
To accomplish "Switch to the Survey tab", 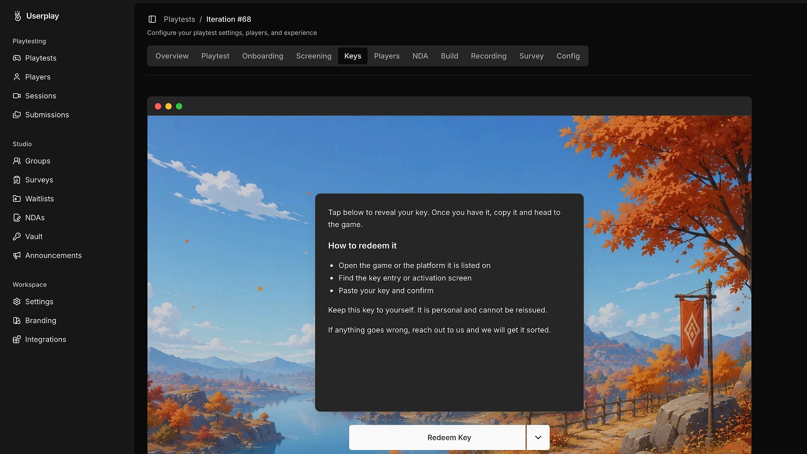I will [x=531, y=56].
